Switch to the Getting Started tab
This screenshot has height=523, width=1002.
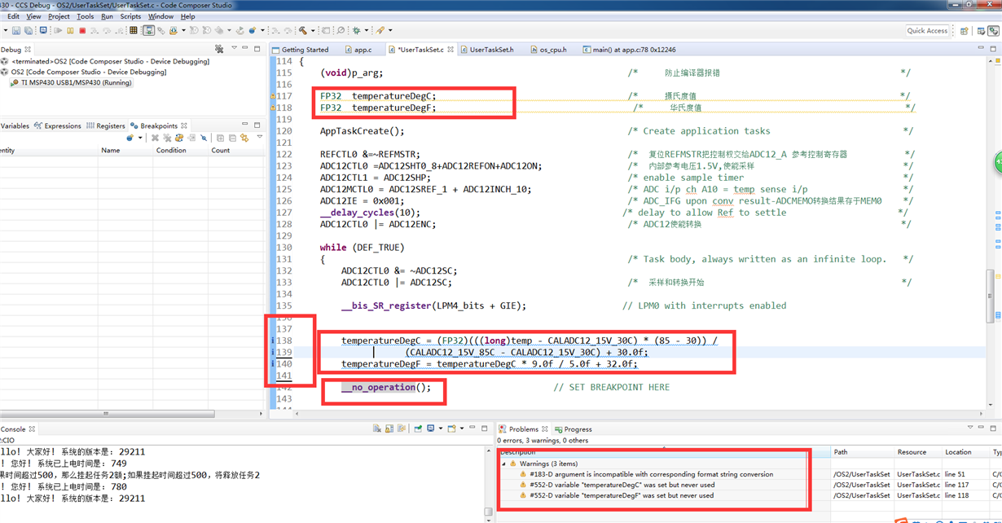(x=300, y=50)
